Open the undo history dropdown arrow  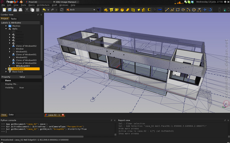click(x=48, y=10)
